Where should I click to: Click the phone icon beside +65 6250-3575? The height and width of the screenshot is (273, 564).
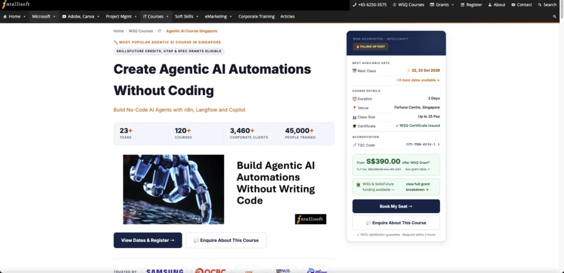354,4
